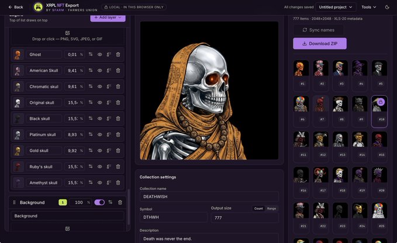Toggle Gold skull visibility
The image size is (397, 243).
pos(100,151)
